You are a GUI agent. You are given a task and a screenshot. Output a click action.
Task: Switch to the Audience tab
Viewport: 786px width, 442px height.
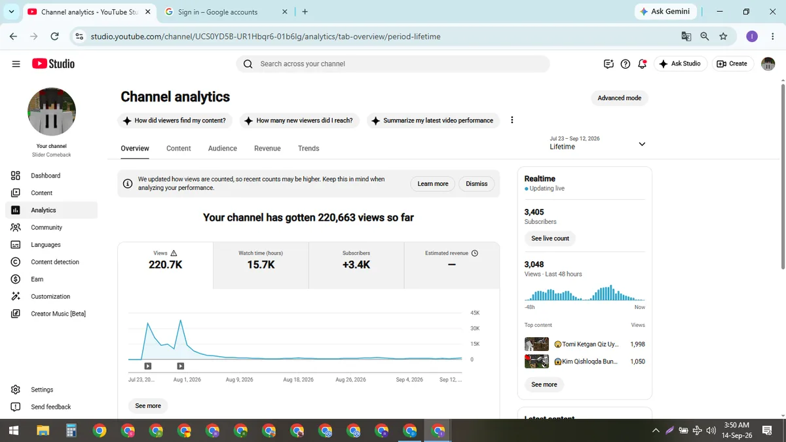click(223, 149)
